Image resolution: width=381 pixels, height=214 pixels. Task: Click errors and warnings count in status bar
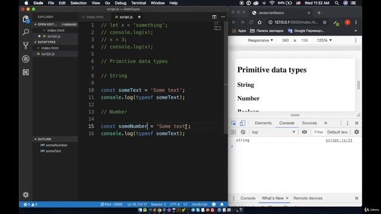pos(30,204)
